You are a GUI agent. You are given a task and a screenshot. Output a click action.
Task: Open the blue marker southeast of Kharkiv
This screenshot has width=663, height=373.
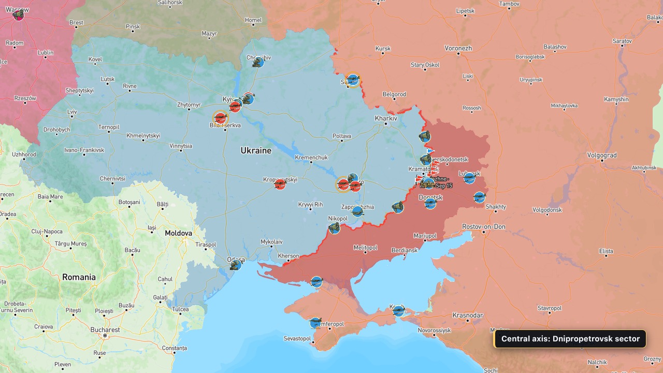pos(425,137)
